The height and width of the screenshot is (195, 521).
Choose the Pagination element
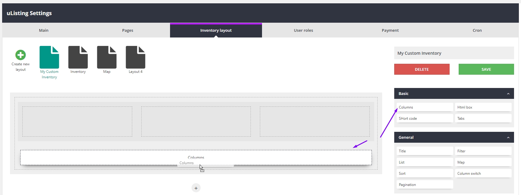(424, 185)
